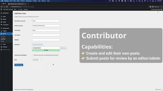The width and height of the screenshot is (163, 91).
Task: Reload the current page
Action: (7, 7)
